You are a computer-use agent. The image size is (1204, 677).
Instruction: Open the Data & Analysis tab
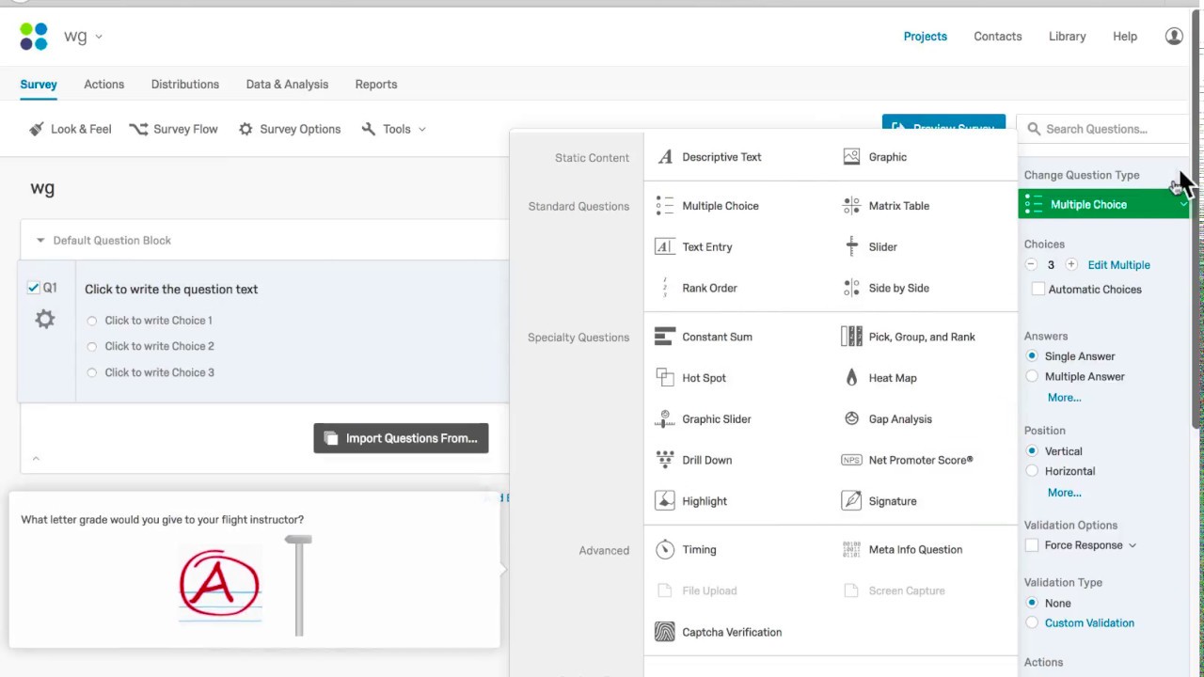tap(287, 85)
